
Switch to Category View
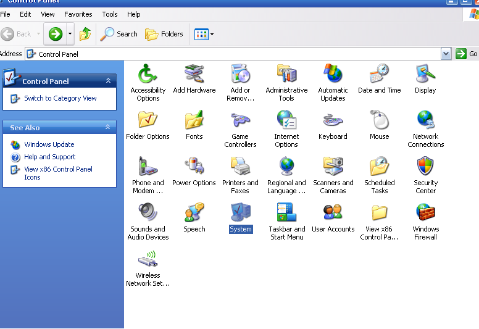tap(60, 98)
